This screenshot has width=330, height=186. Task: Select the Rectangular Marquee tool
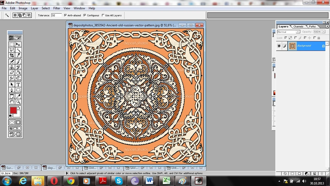(x=12, y=44)
